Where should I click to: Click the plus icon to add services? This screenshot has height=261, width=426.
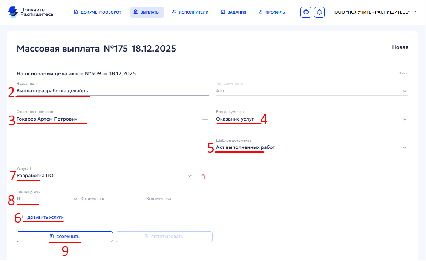coord(22,217)
